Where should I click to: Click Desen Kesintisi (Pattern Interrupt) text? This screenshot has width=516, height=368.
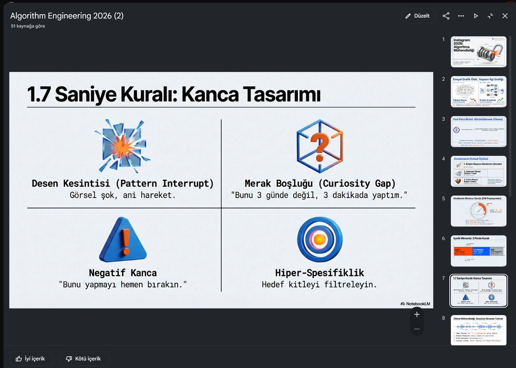coord(123,183)
